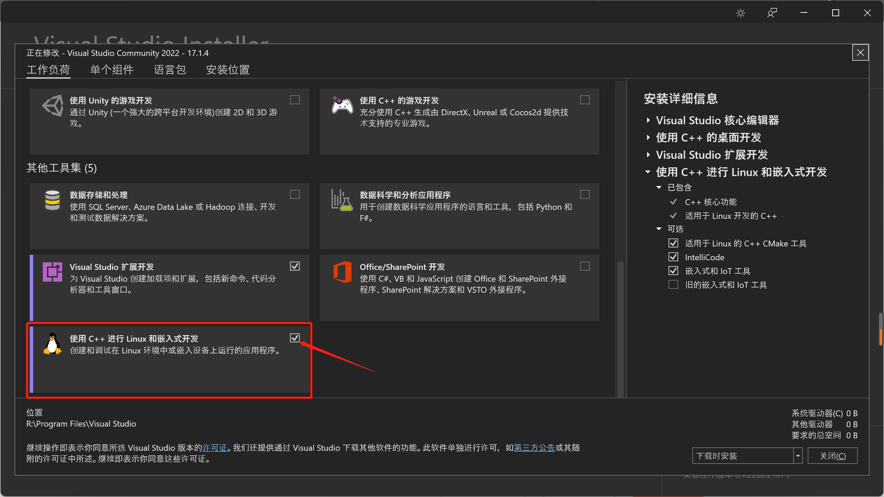Click the 关闭(C) button
The image size is (884, 497).
pyautogui.click(x=833, y=456)
